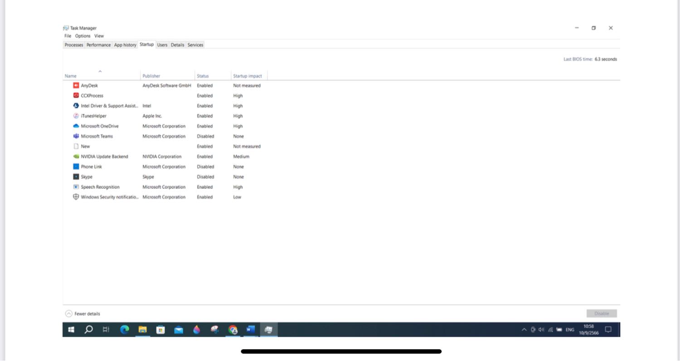Screen dimensions: 680x361
Task: Select the Microsoft OneDrive cloud icon
Action: point(76,126)
